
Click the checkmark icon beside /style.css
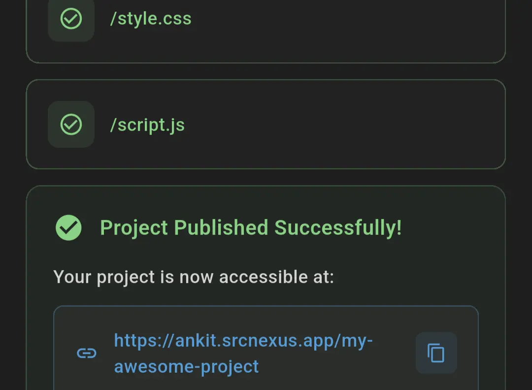71,20
